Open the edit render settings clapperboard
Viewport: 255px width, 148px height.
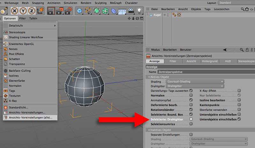pos(69,11)
